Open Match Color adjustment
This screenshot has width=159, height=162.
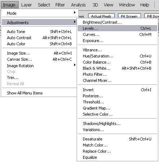pos(117,145)
